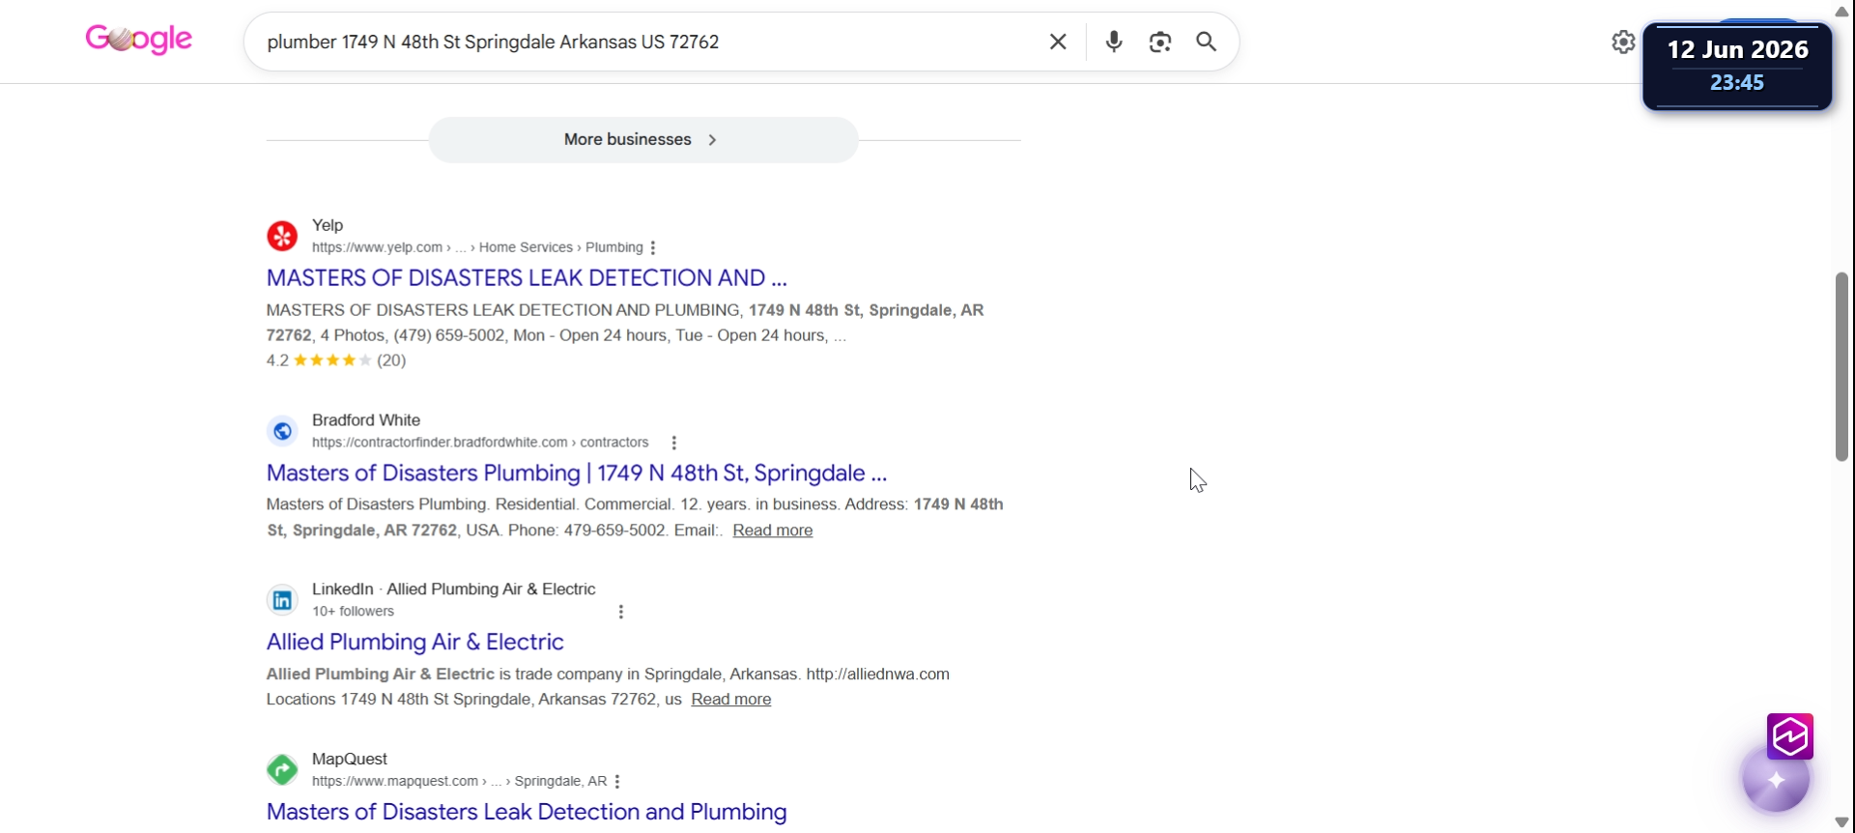Viewport: 1855px width, 833px height.
Task: Click the Yelp site name text
Action: [328, 225]
